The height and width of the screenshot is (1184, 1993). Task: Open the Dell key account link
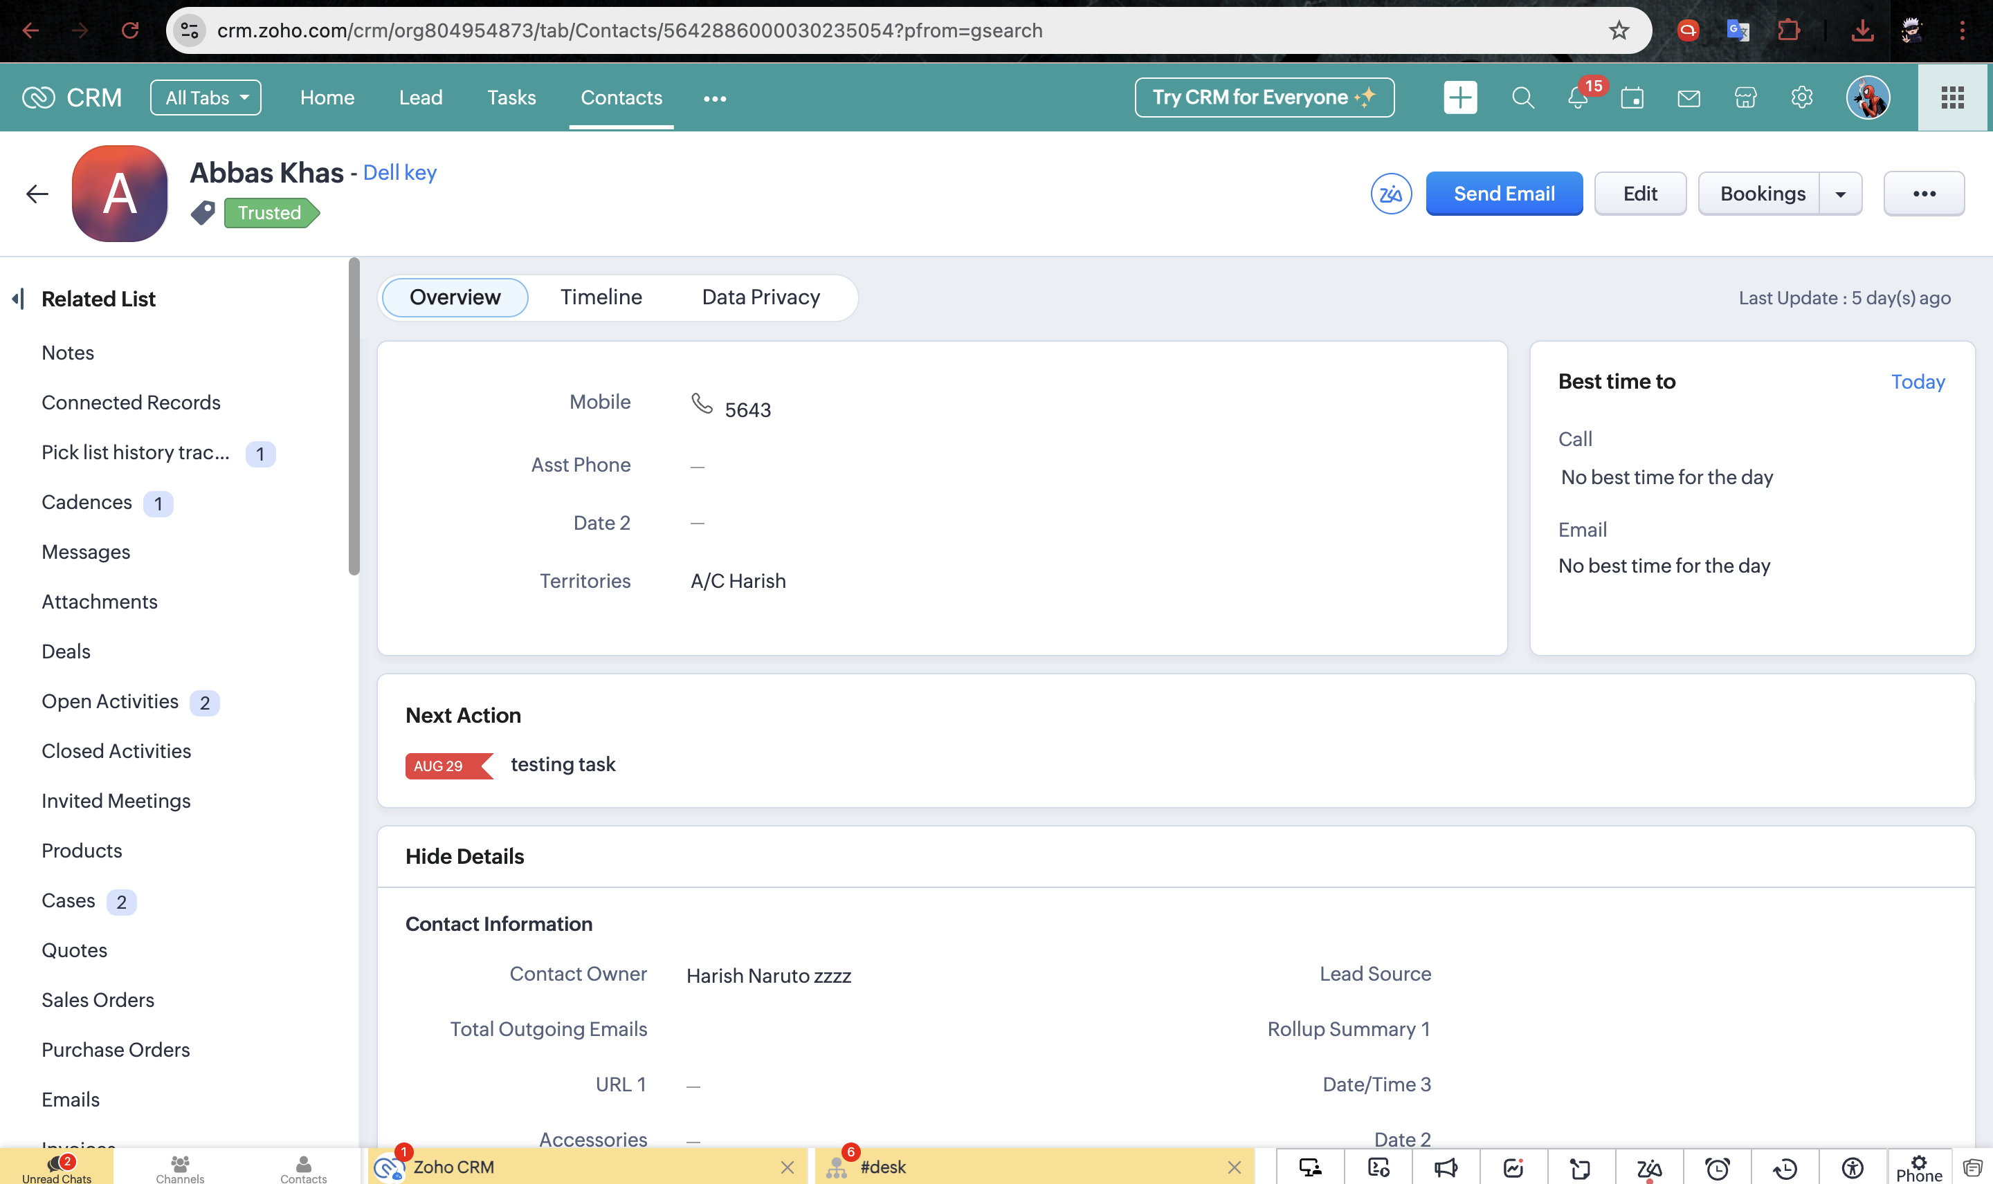[x=399, y=173]
